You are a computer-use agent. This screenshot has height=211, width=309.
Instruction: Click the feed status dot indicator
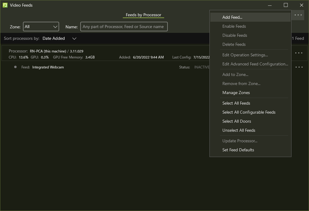(x=15, y=67)
